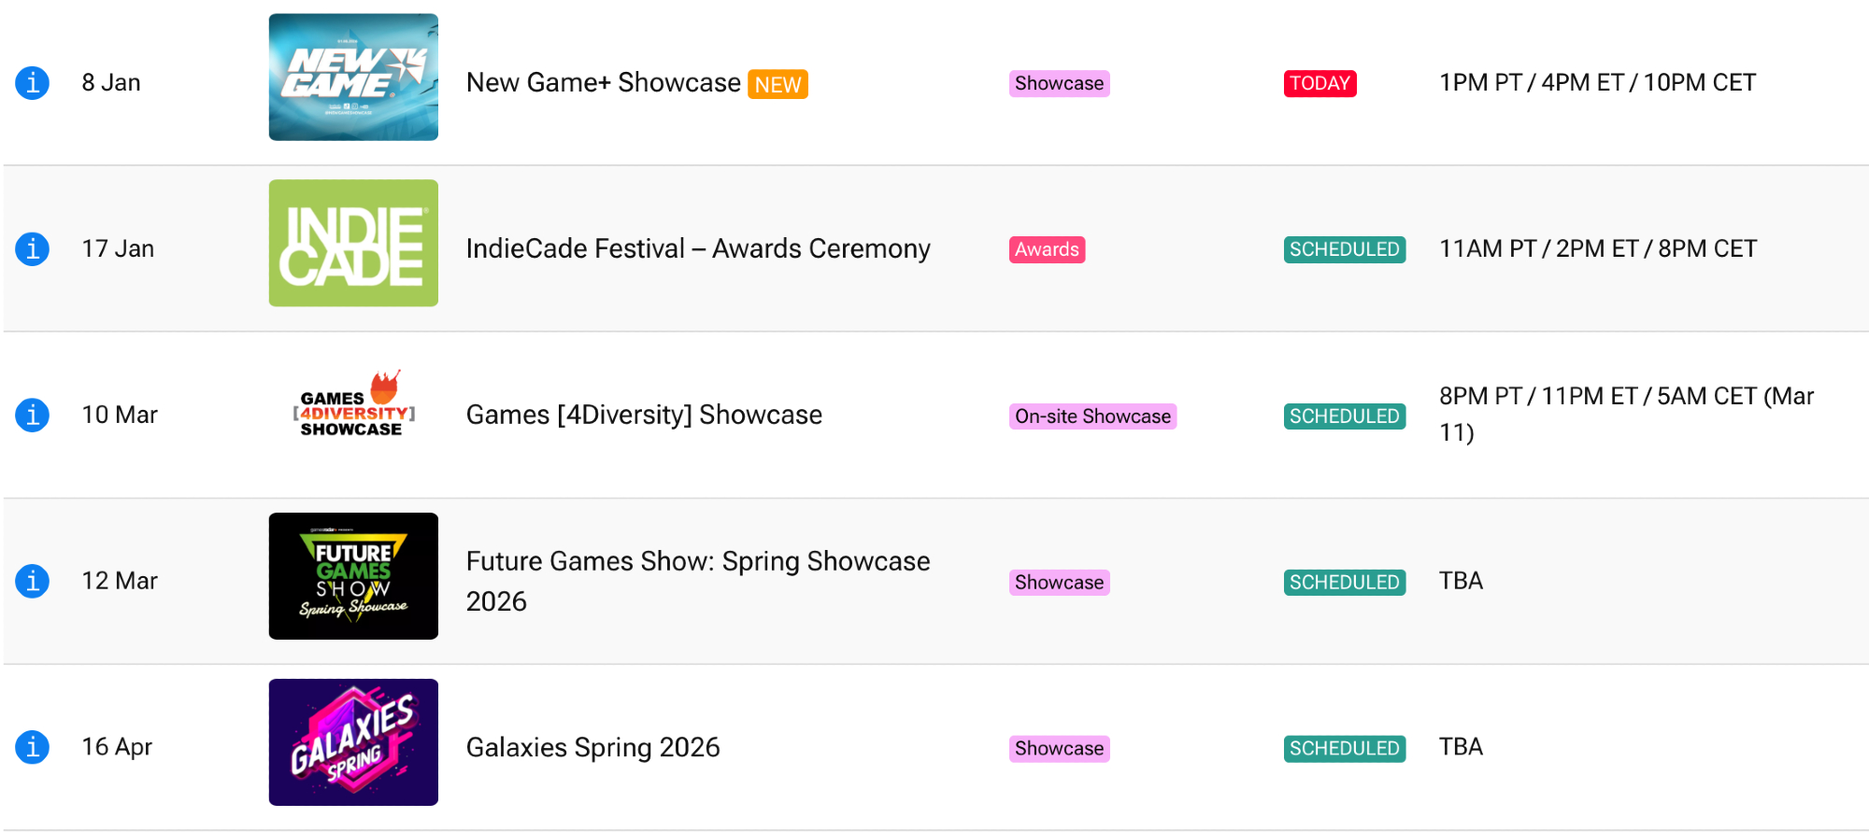Screen dimensions: 1869x832
Task: Open info icon beside 17 Jan event
Action: [32, 249]
